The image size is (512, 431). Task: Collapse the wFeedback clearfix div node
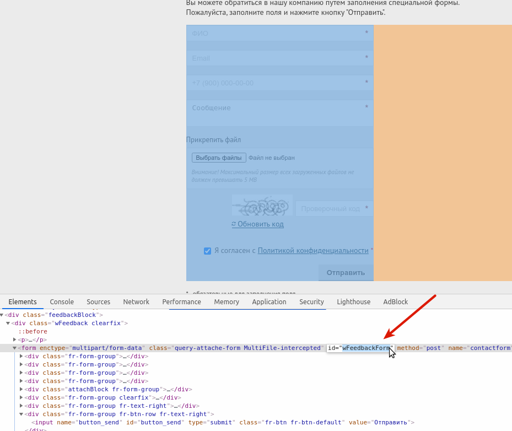coord(8,323)
